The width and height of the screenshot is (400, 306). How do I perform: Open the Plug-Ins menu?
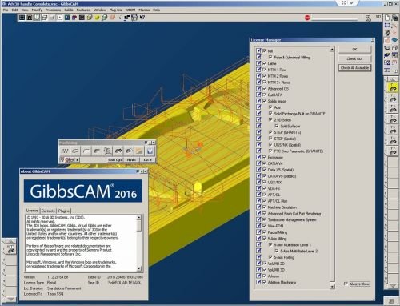point(115,10)
